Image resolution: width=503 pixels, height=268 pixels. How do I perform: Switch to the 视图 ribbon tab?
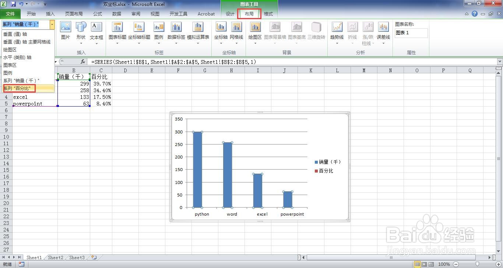point(155,14)
